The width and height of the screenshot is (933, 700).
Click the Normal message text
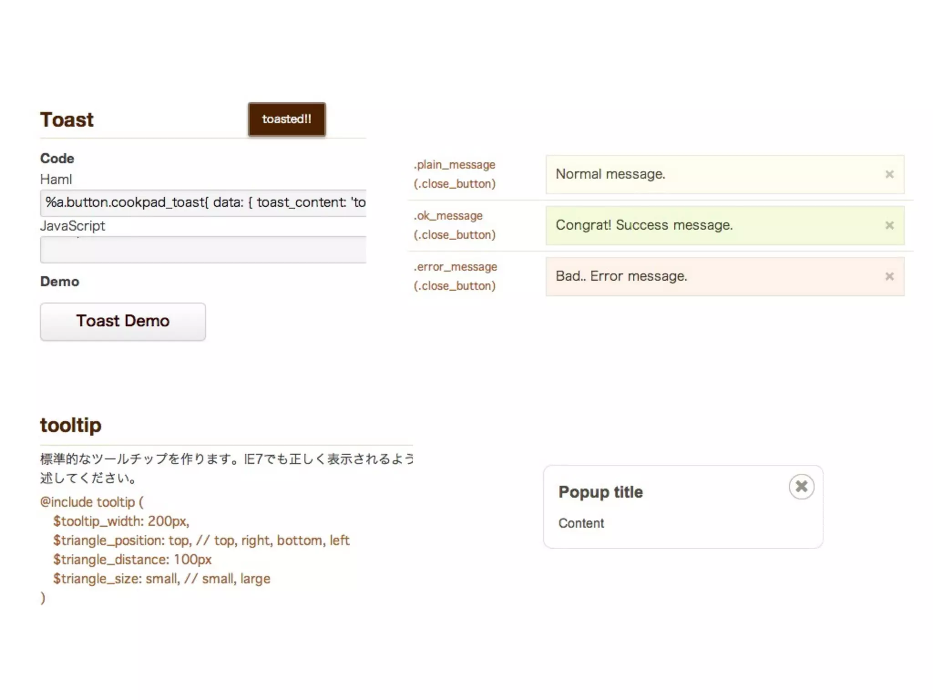pos(610,175)
